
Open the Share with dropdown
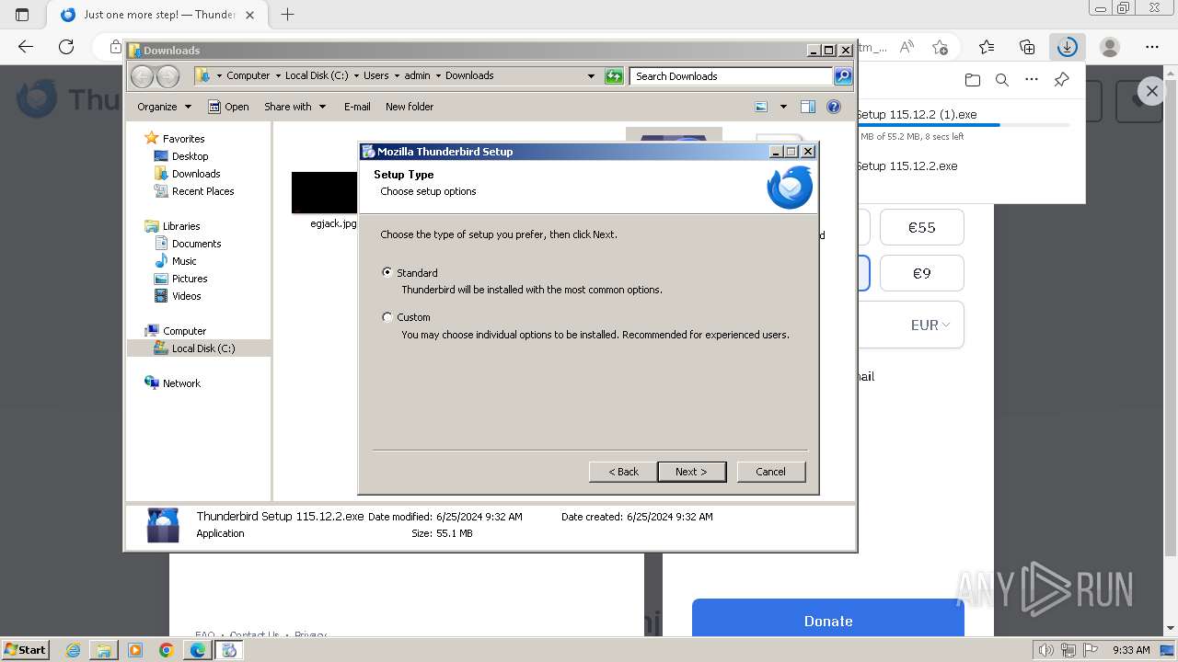pyautogui.click(x=294, y=107)
